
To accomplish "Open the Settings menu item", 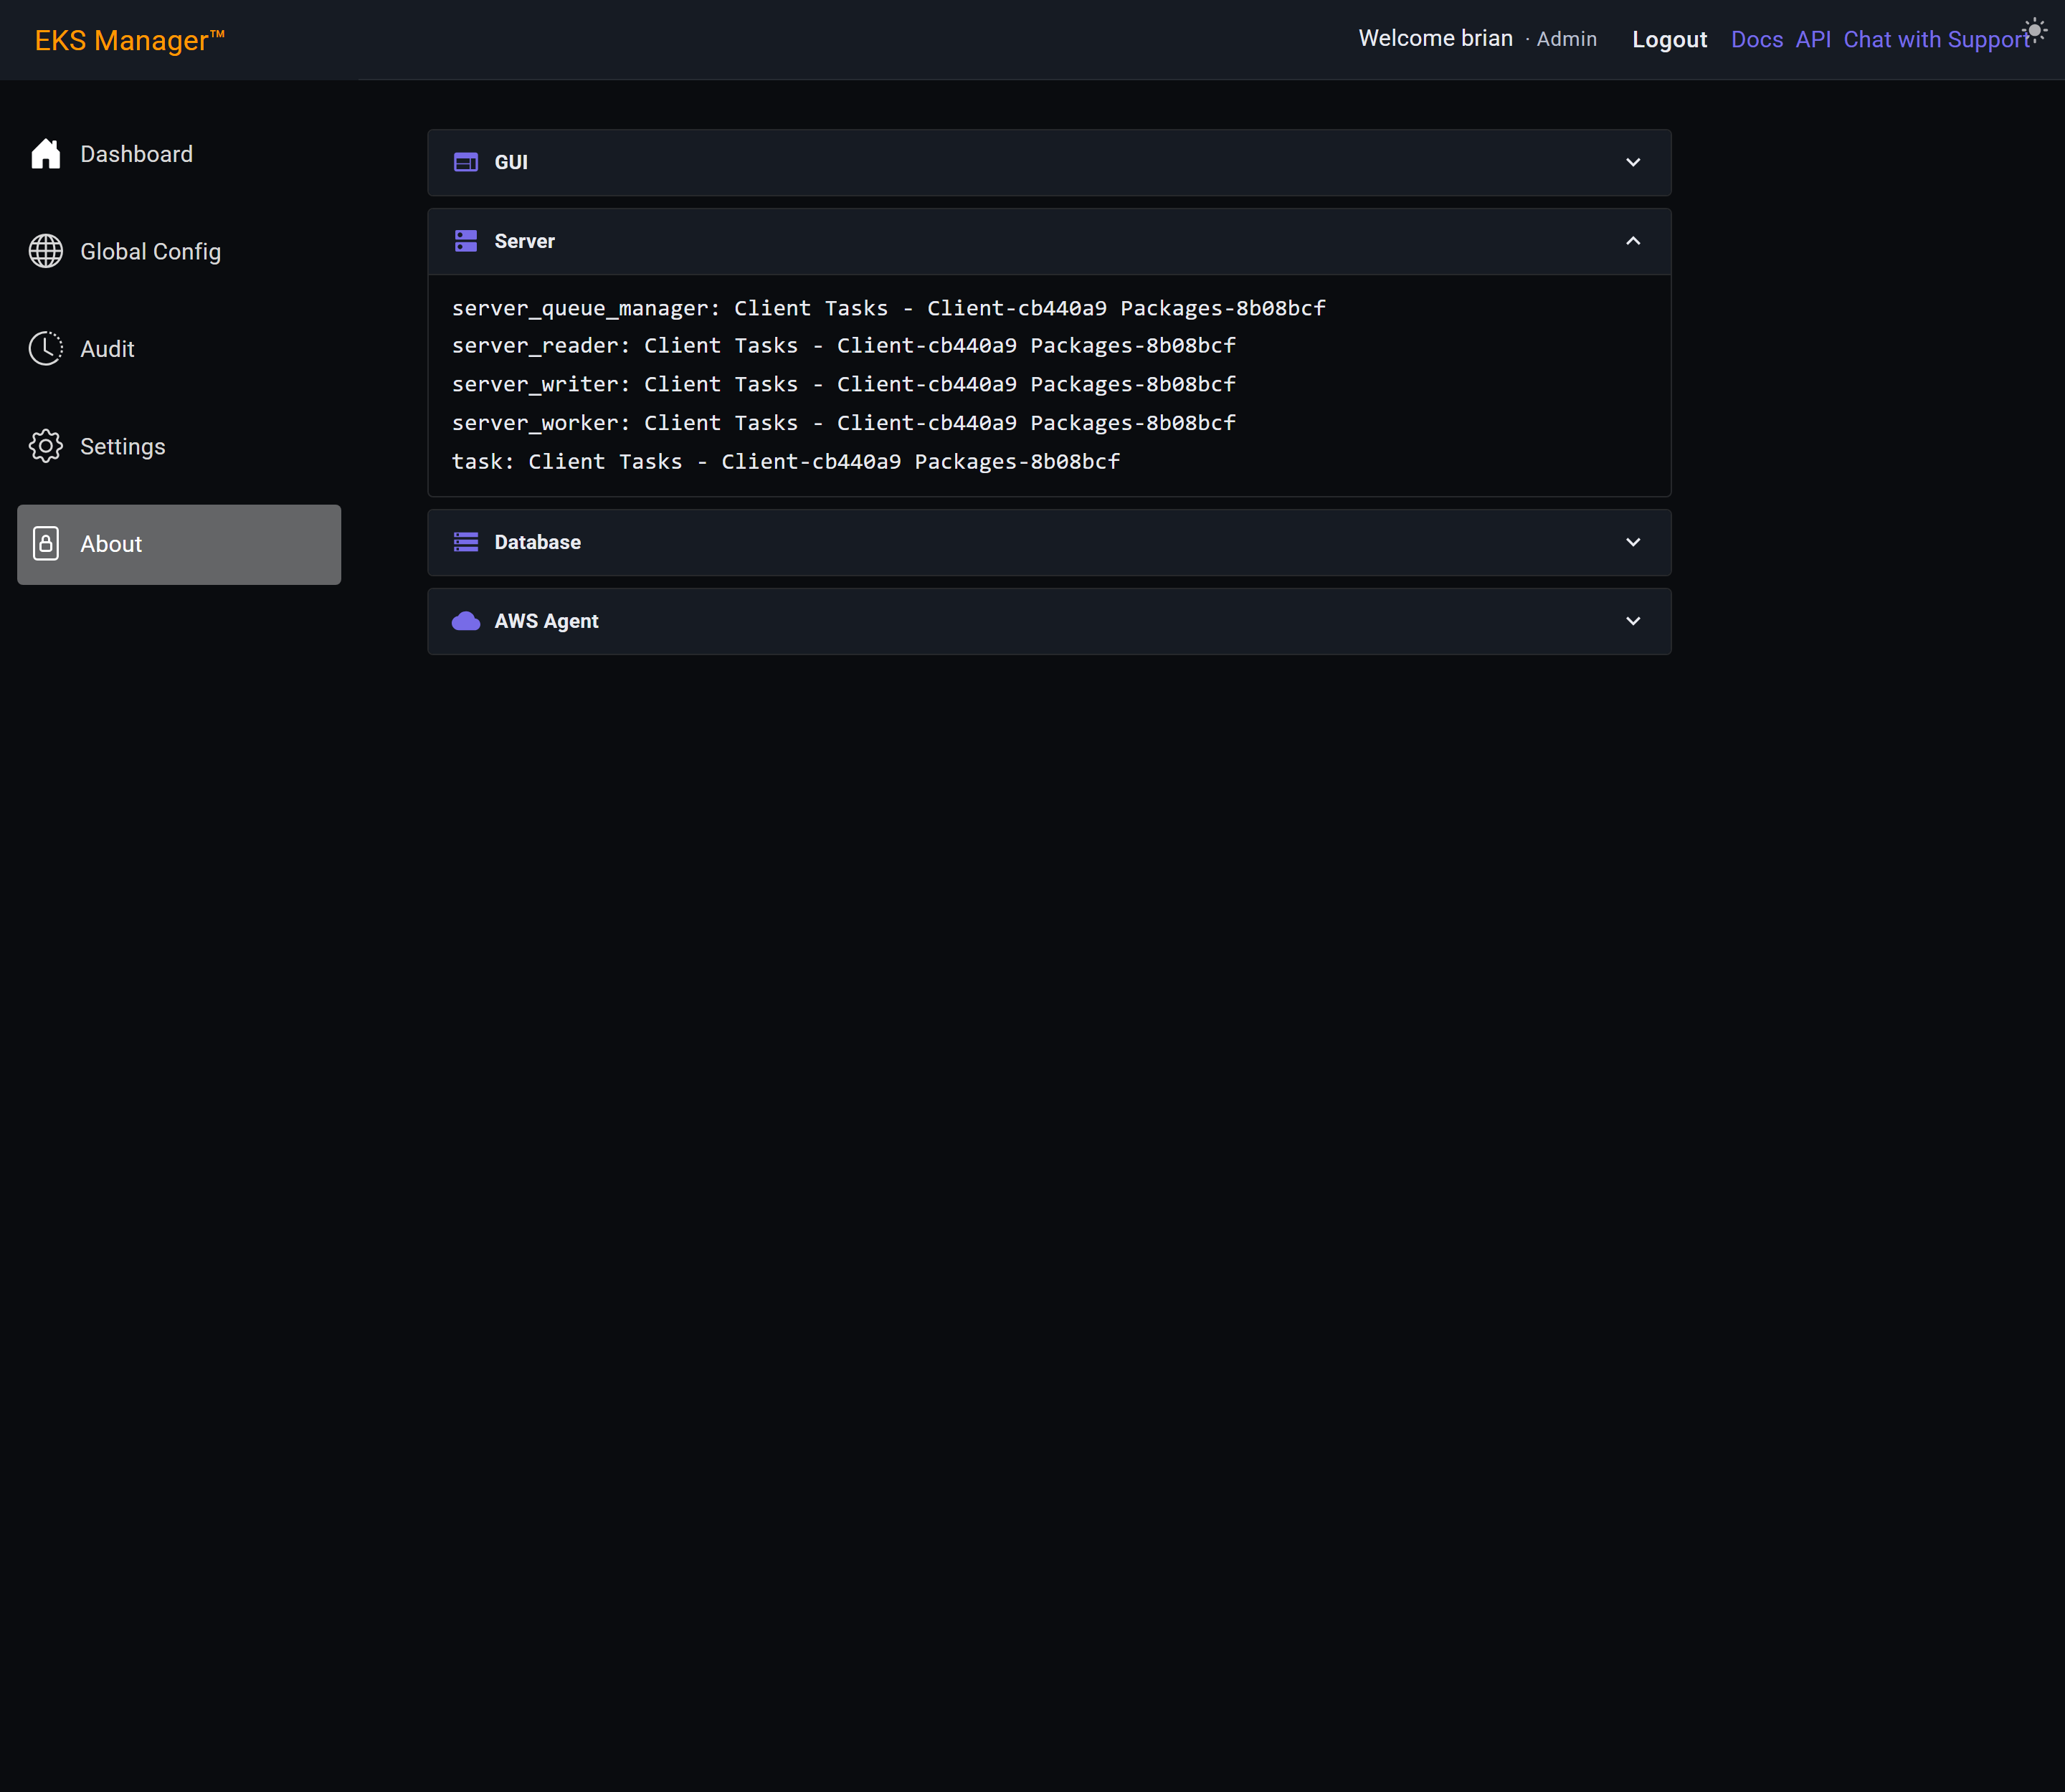I will 179,446.
